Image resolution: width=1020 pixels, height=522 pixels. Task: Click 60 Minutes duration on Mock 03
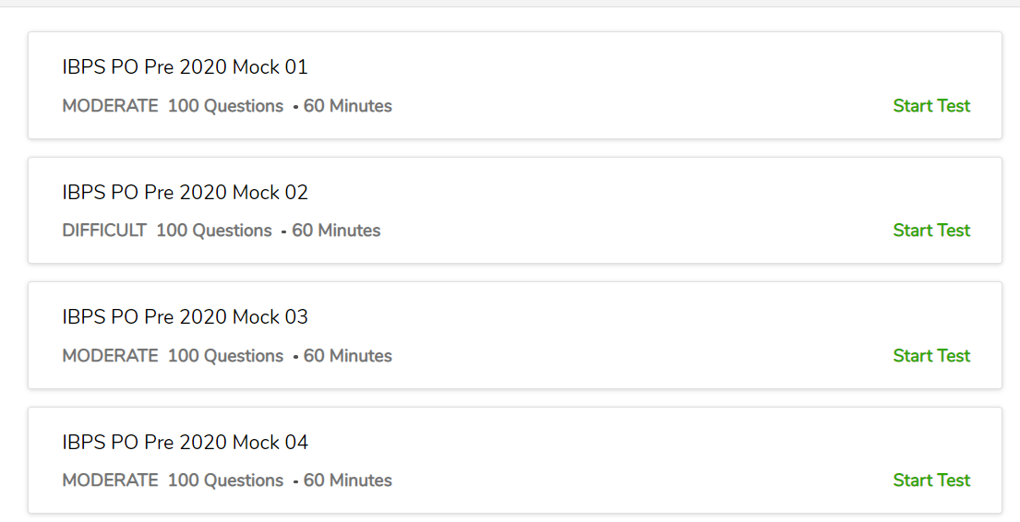tap(347, 356)
